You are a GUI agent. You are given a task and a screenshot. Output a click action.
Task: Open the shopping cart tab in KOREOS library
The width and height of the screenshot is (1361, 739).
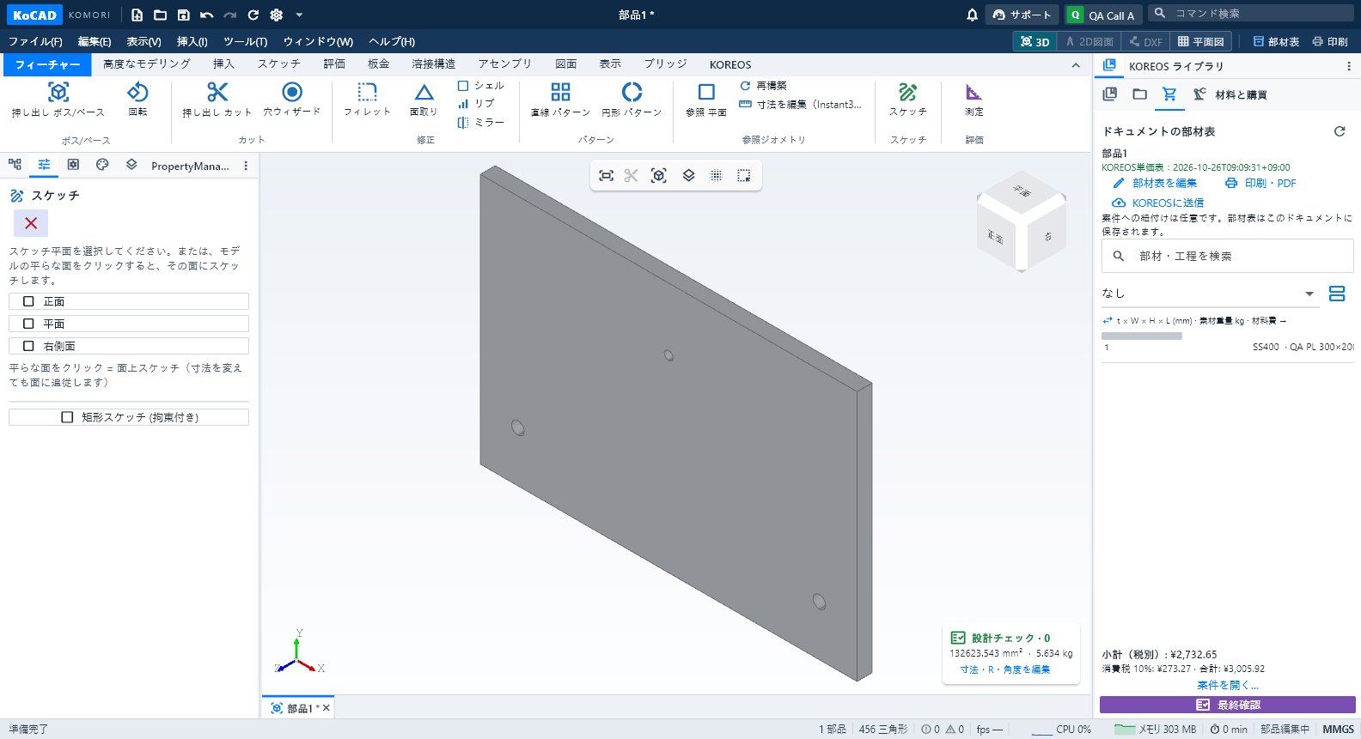1169,94
